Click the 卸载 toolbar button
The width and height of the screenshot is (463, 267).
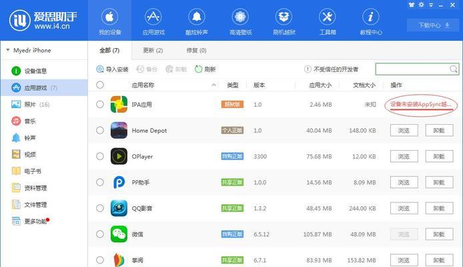[176, 69]
